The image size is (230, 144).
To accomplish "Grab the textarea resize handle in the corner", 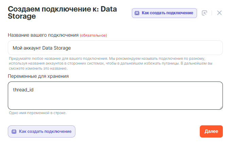I will [x=221, y=108].
